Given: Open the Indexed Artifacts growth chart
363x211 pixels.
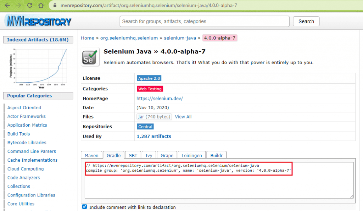Looking at the screenshot, I should (x=38, y=66).
